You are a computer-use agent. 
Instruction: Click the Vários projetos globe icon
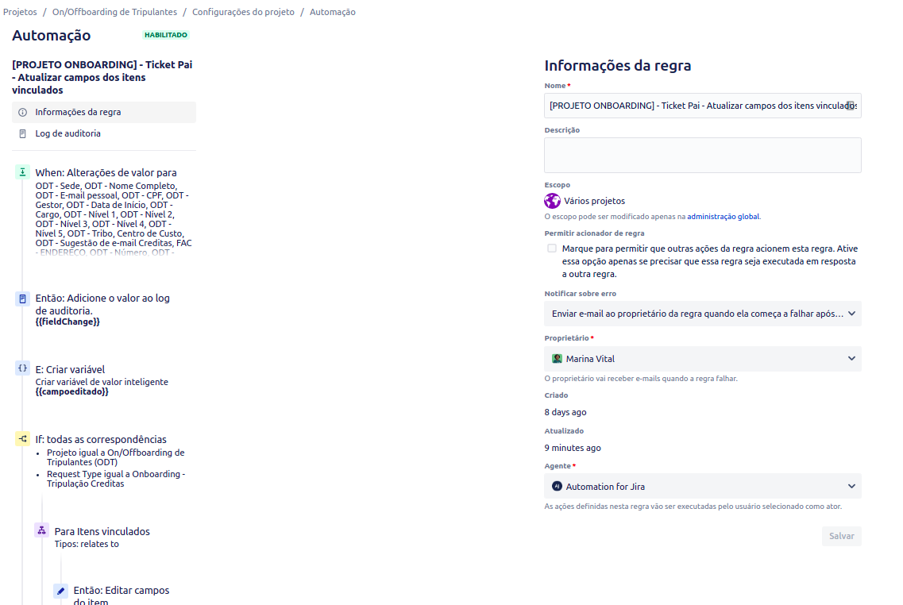point(552,201)
